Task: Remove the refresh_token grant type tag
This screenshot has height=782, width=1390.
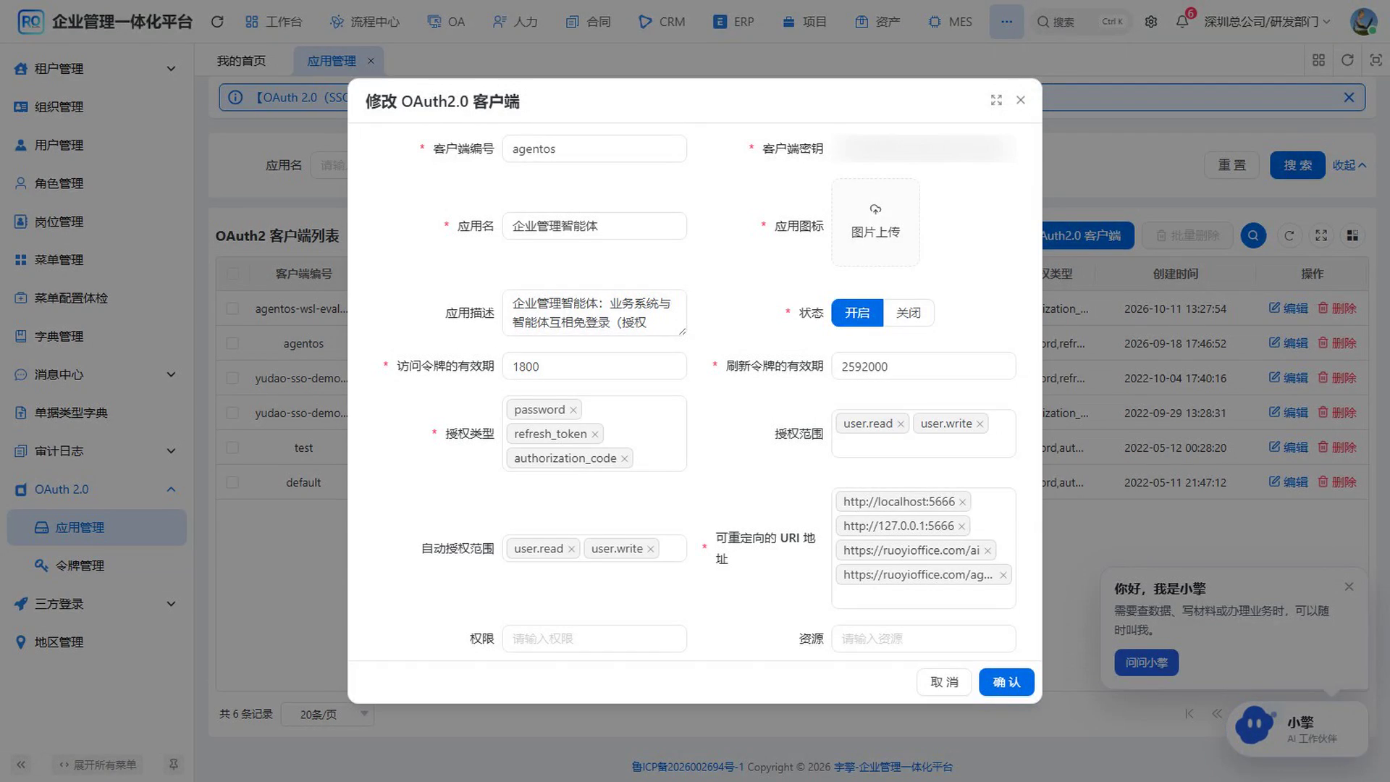Action: (x=595, y=434)
